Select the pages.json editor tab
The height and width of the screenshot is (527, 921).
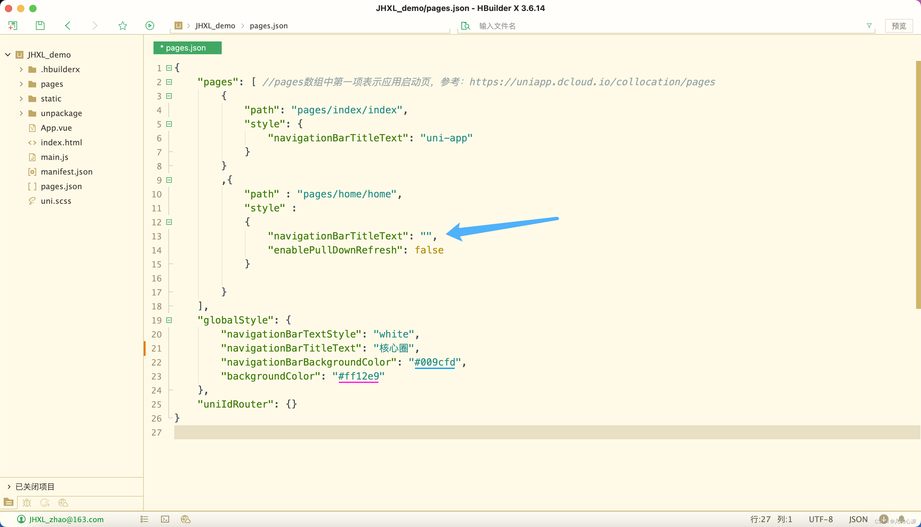(187, 48)
